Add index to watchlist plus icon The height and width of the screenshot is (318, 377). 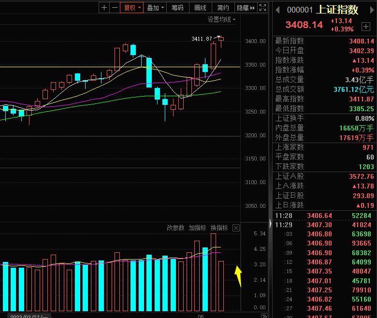click(x=366, y=27)
